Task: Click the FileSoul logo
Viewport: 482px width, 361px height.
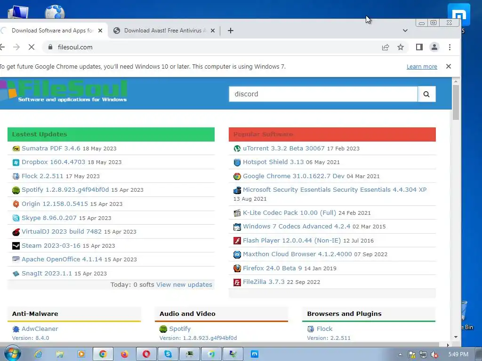Action: 64,91
